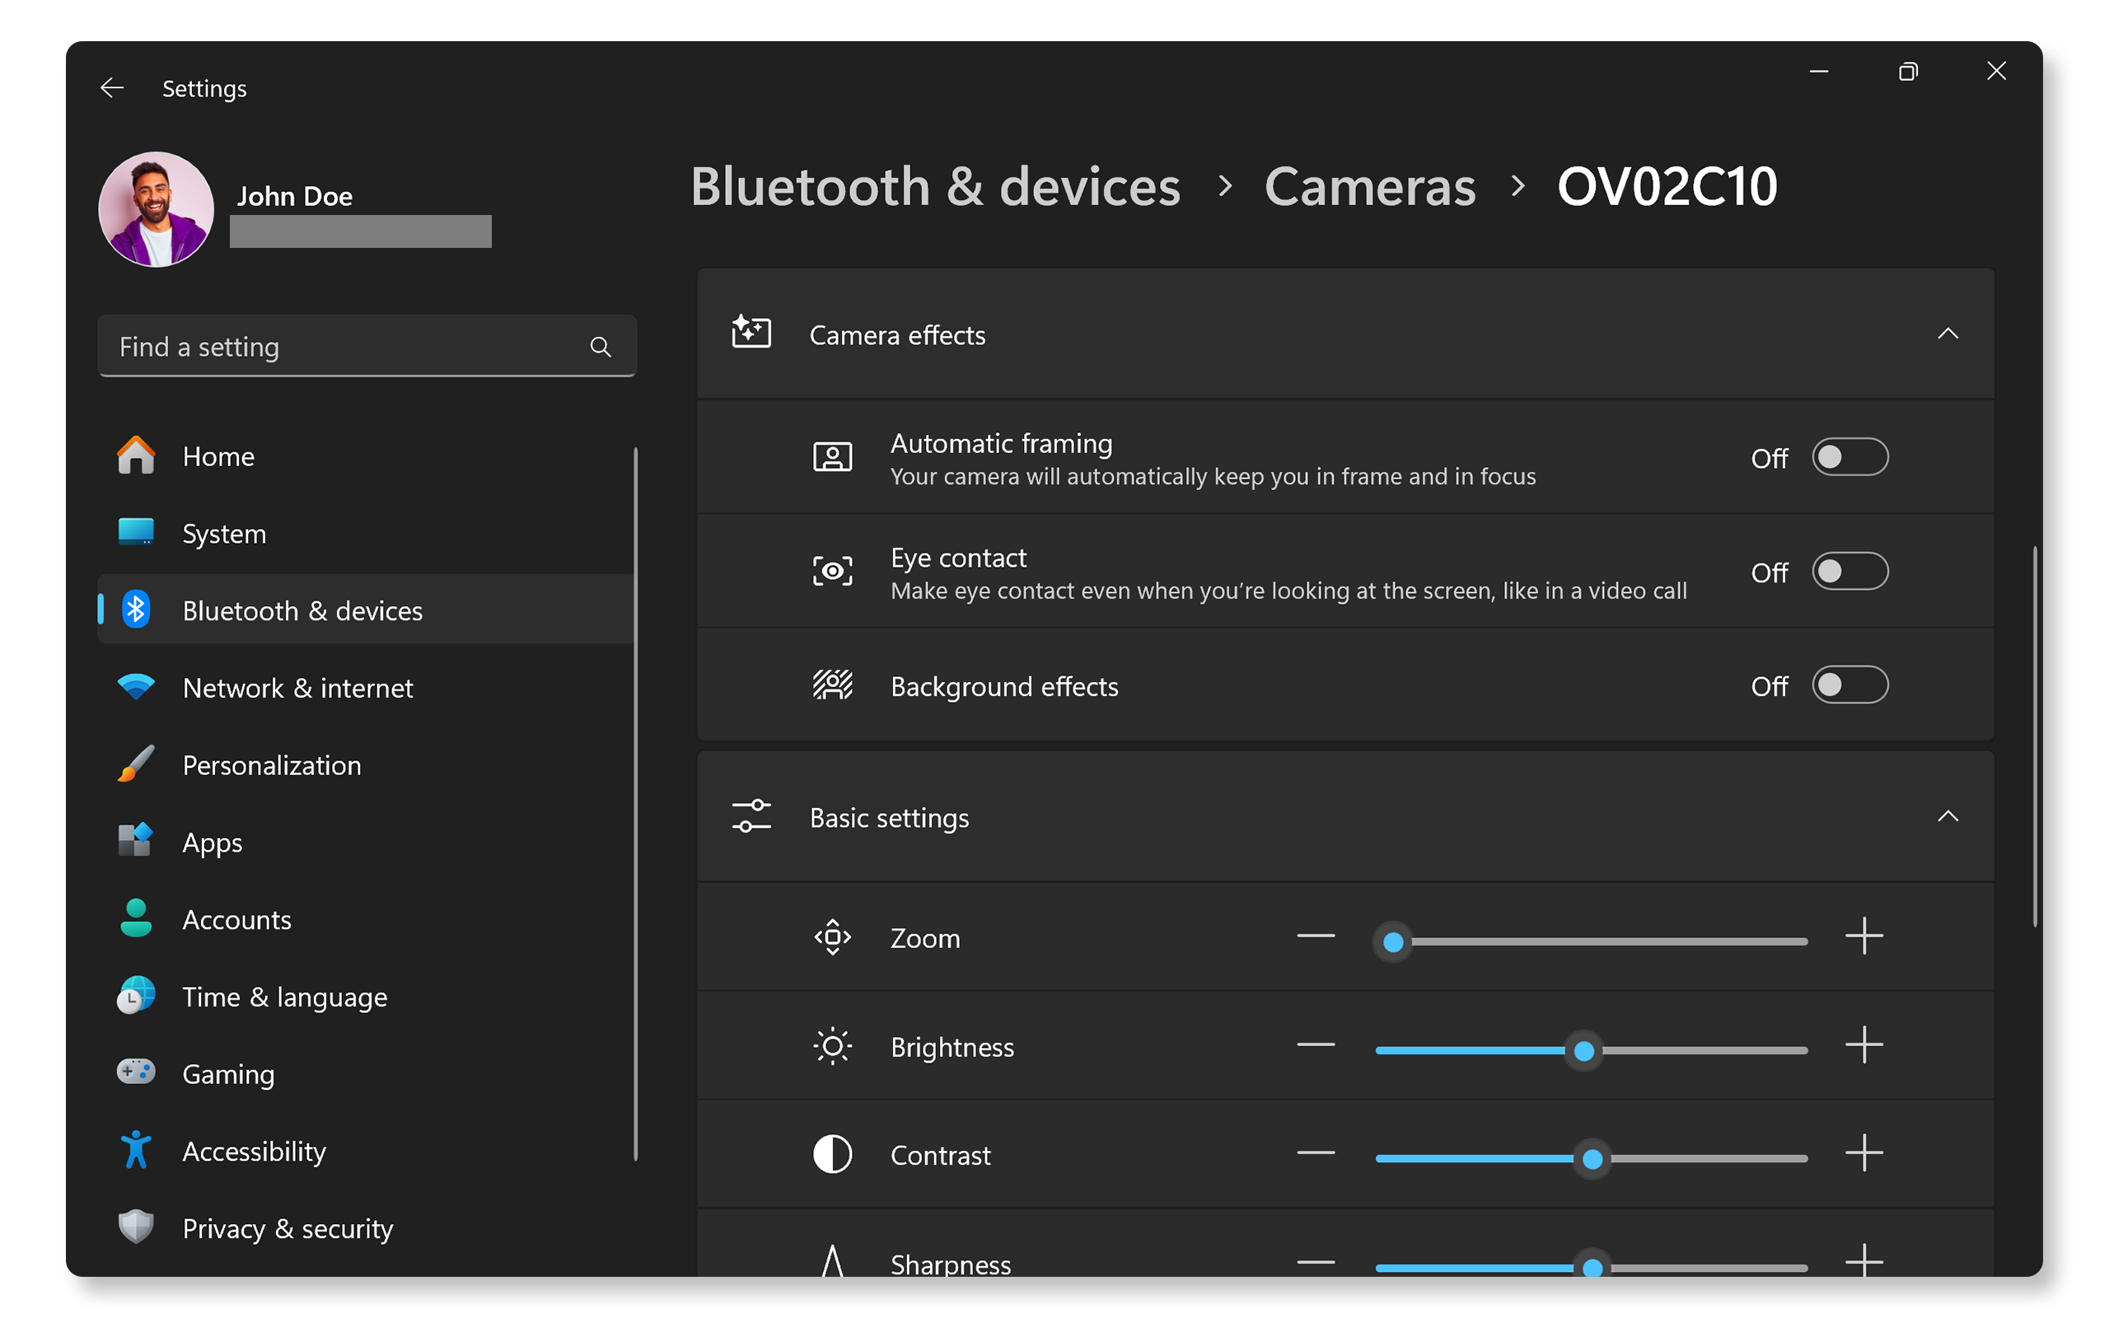This screenshot has height=1318, width=2109.
Task: Click the Find a setting search box
Action: [367, 346]
